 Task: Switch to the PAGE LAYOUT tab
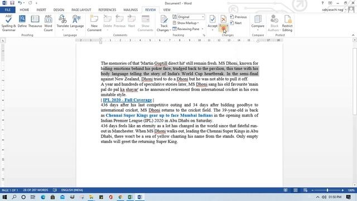point(81,10)
